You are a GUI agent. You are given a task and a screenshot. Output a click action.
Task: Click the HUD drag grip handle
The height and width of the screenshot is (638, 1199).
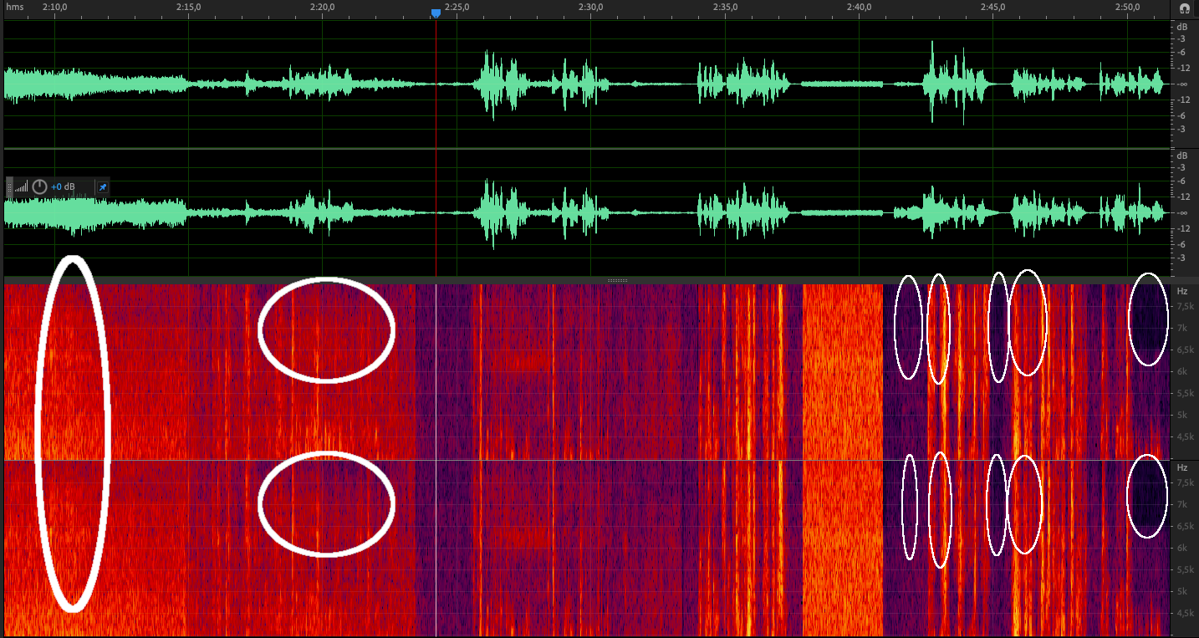[x=10, y=186]
